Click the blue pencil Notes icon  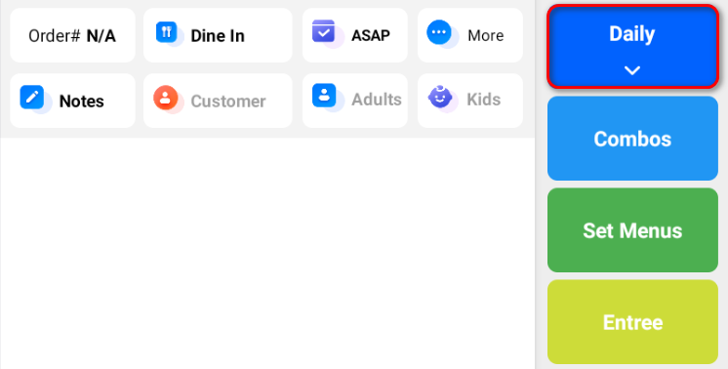[x=32, y=97]
